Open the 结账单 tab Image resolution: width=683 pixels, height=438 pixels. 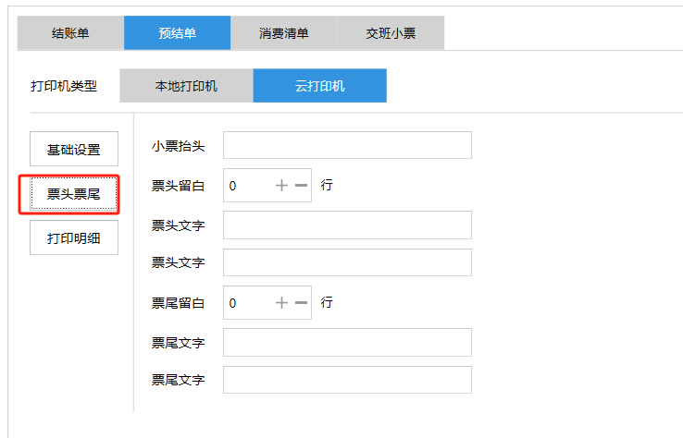(x=70, y=33)
